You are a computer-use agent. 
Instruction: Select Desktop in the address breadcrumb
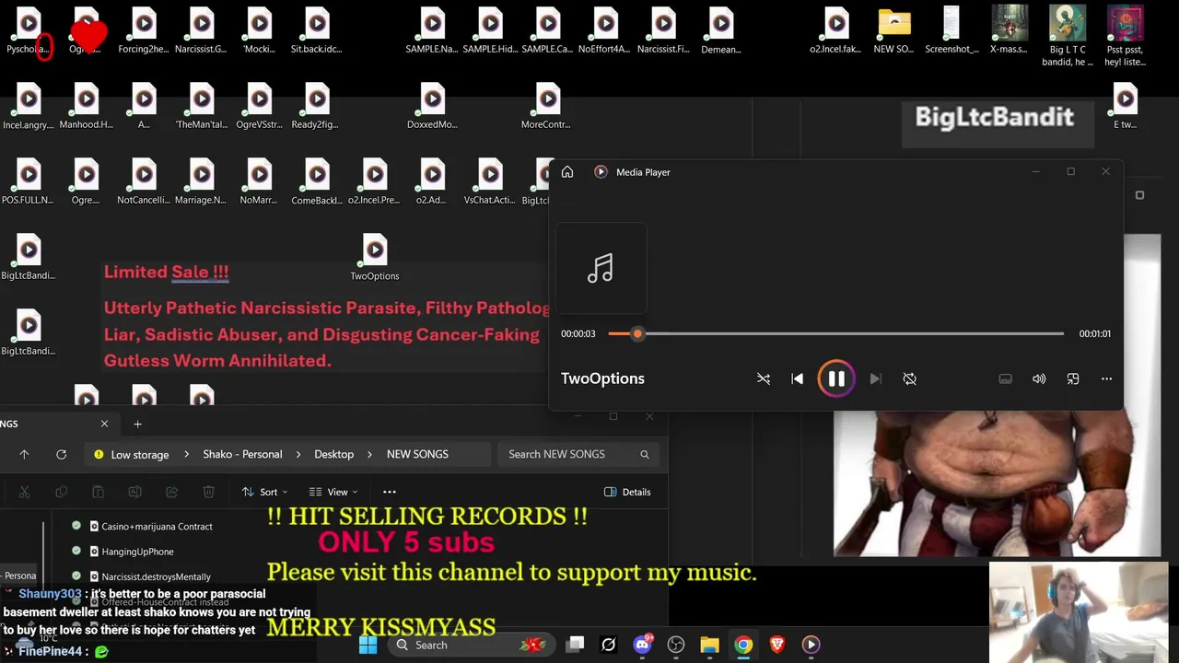pos(333,454)
